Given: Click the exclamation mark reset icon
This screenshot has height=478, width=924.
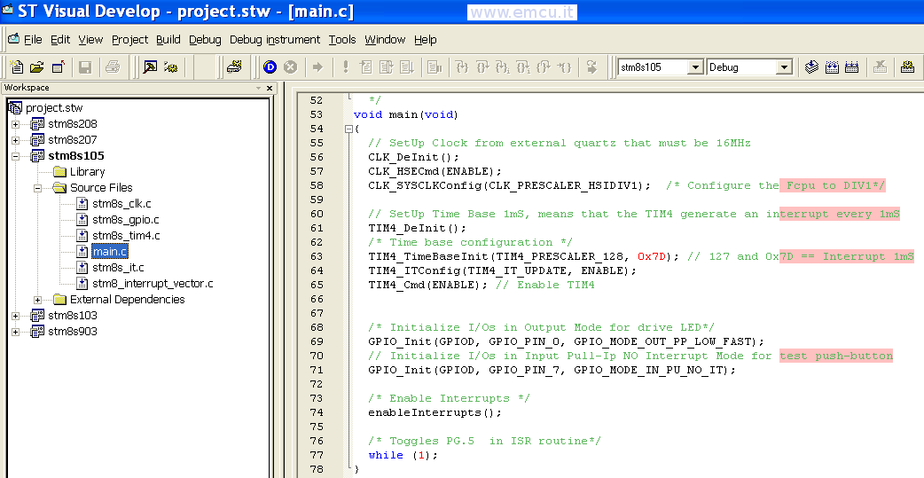Looking at the screenshot, I should pos(345,67).
